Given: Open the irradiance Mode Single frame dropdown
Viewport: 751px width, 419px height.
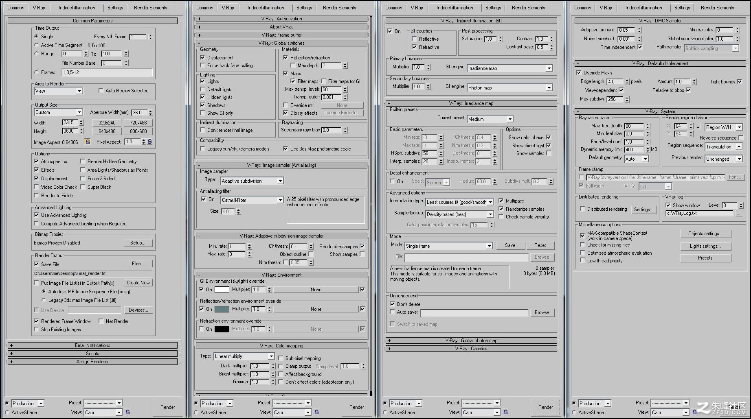Looking at the screenshot, I should [449, 246].
